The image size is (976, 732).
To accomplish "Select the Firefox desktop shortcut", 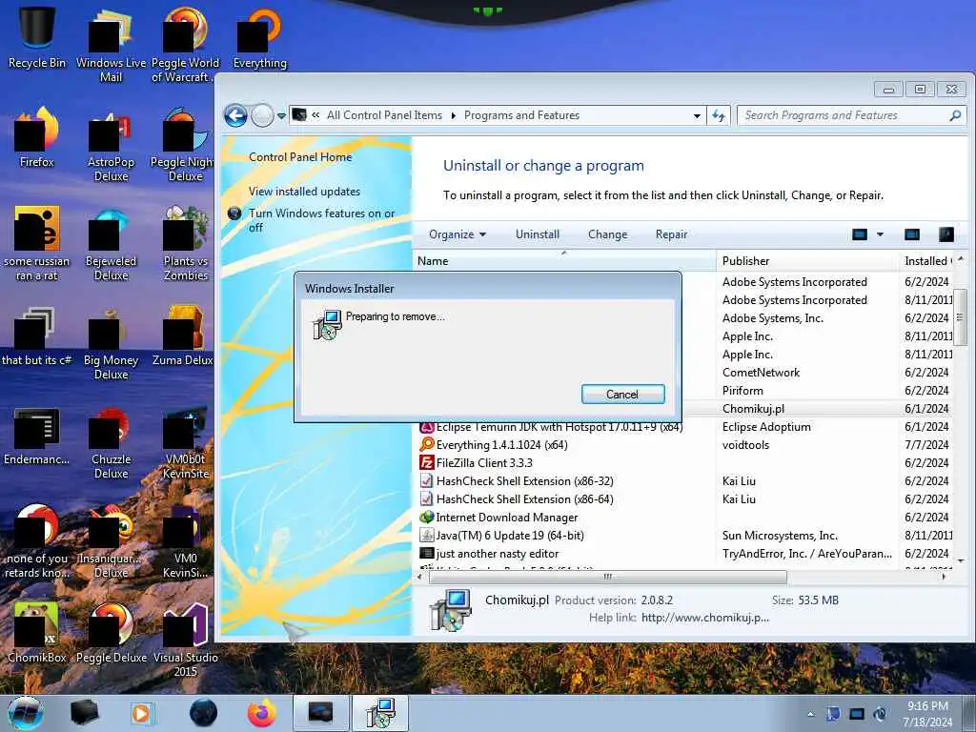I will coord(37,137).
